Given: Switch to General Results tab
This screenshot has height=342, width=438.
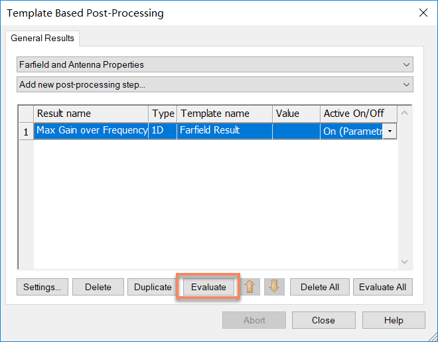Looking at the screenshot, I should coord(42,38).
